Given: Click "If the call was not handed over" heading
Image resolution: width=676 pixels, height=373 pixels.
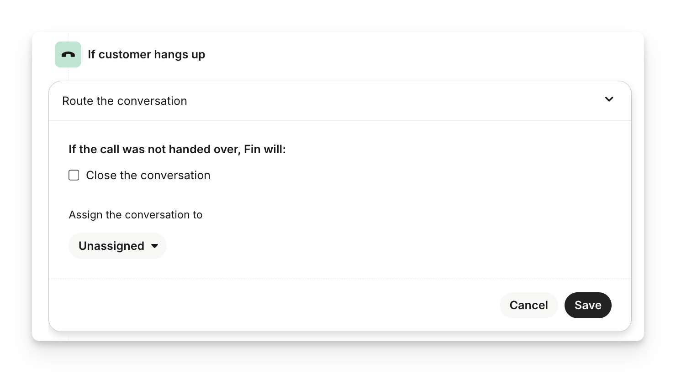Looking at the screenshot, I should point(177,150).
